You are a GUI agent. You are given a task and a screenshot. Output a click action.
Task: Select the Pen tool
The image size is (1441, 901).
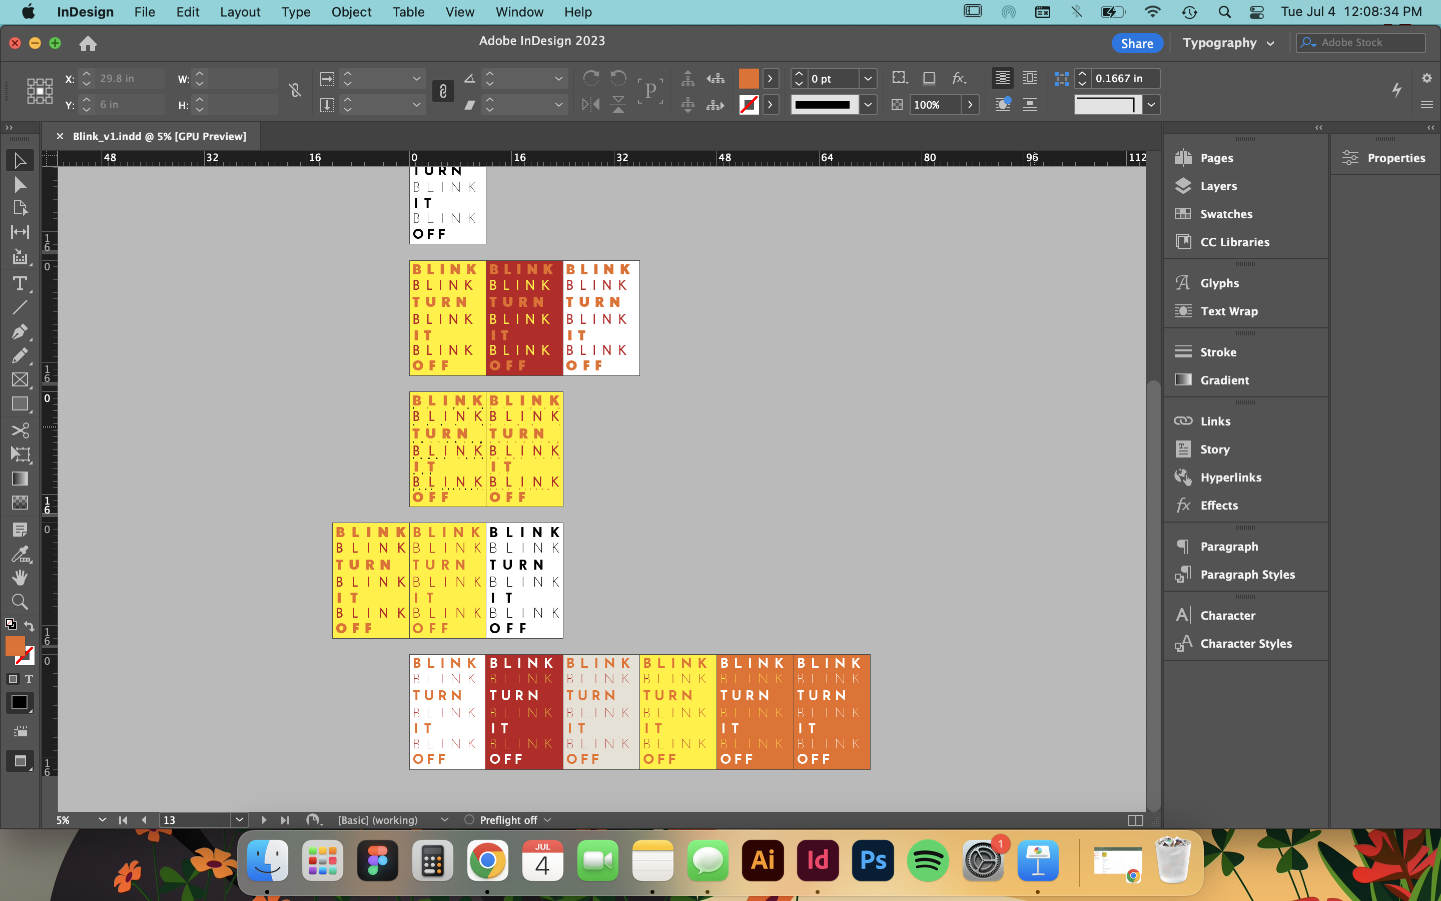(x=20, y=332)
